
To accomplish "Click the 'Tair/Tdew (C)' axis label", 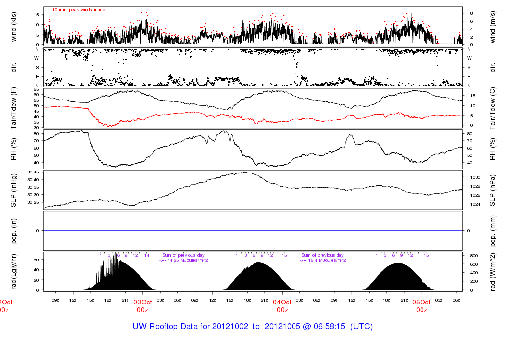I will pos(492,108).
